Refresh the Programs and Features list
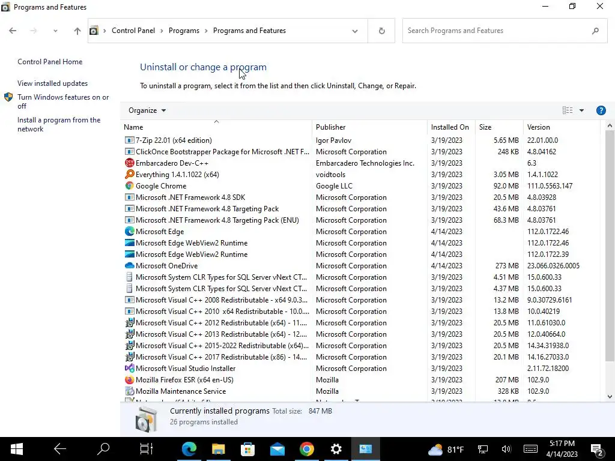The height and width of the screenshot is (461, 615). 381,31
